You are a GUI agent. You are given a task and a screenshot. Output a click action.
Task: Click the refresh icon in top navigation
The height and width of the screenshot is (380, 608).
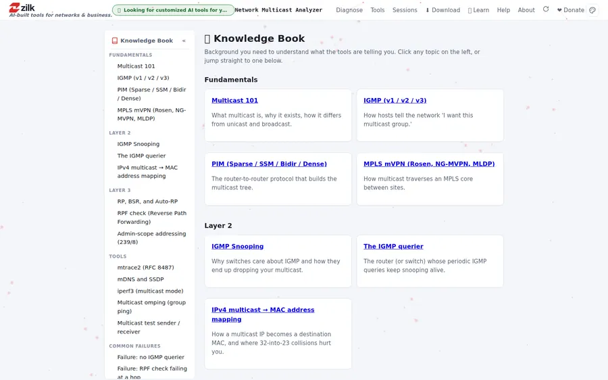[546, 9]
